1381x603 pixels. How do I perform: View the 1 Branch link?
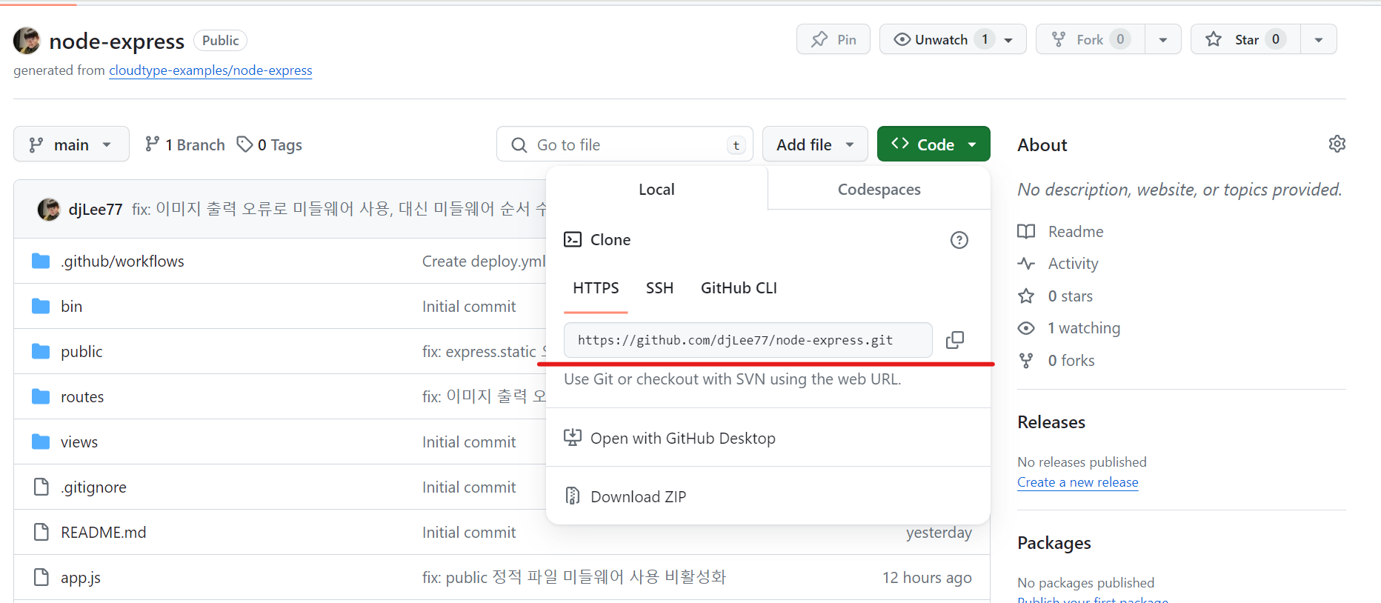pos(185,144)
